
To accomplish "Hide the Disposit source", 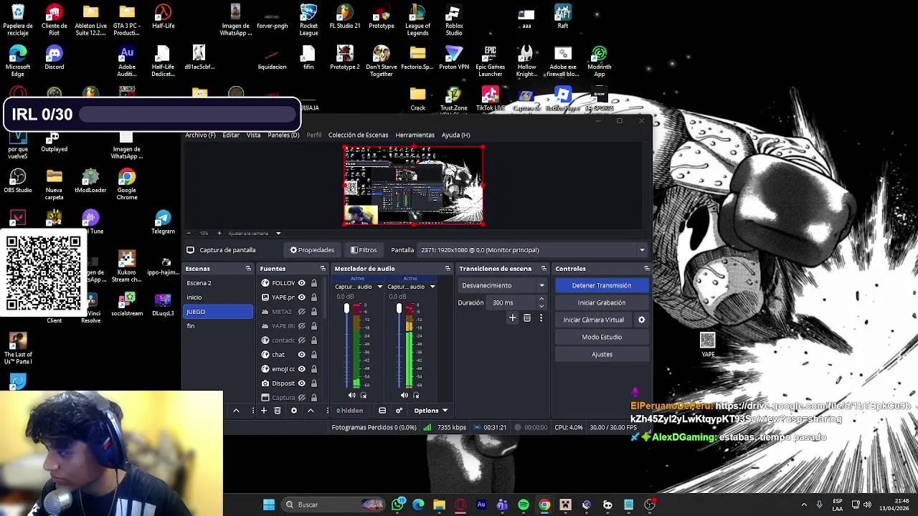I will [x=302, y=383].
